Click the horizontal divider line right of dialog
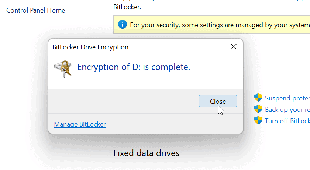The height and width of the screenshot is (170, 310). coord(276,65)
